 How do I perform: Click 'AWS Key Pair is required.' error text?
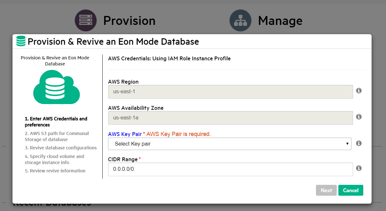pos(178,134)
